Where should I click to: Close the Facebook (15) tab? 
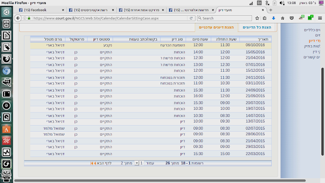click(x=63, y=10)
